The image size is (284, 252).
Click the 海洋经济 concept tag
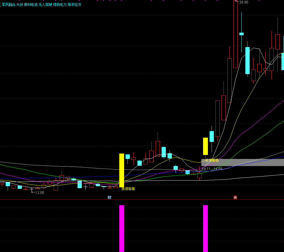click(x=74, y=5)
